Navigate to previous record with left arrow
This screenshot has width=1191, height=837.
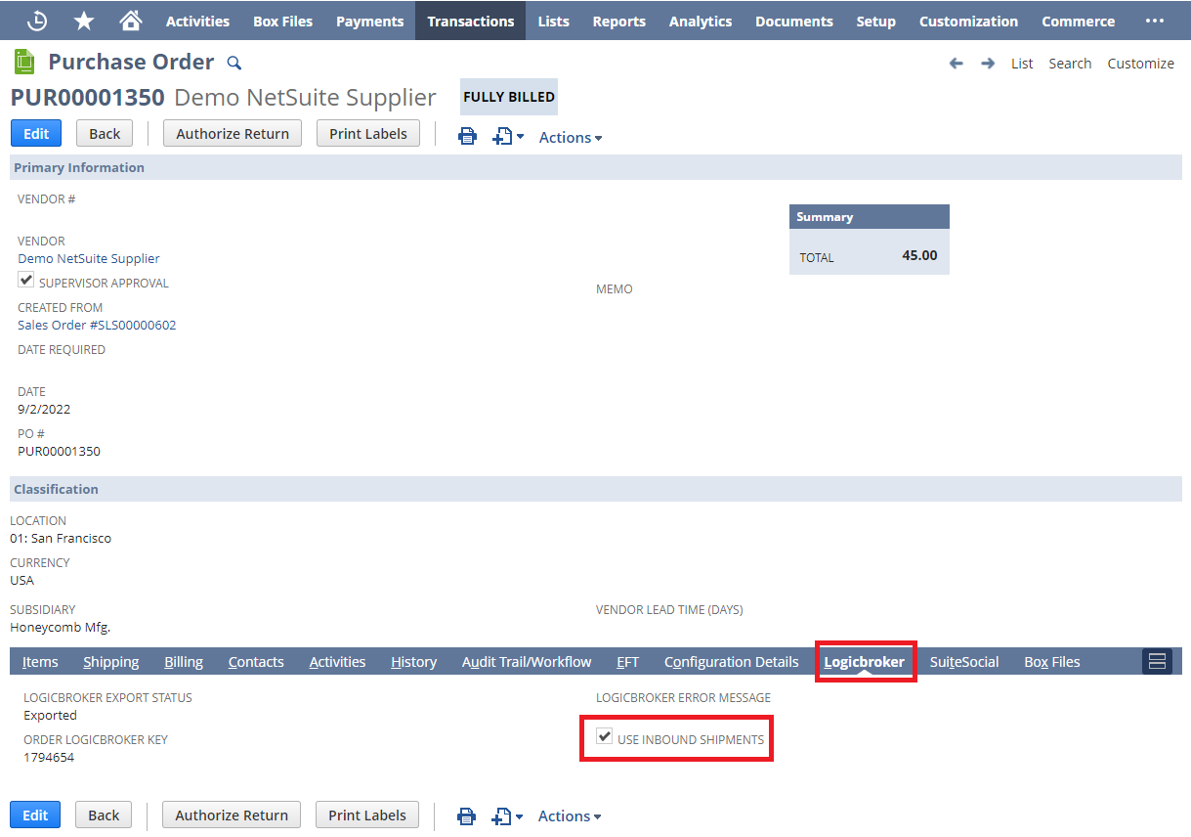pyautogui.click(x=956, y=64)
